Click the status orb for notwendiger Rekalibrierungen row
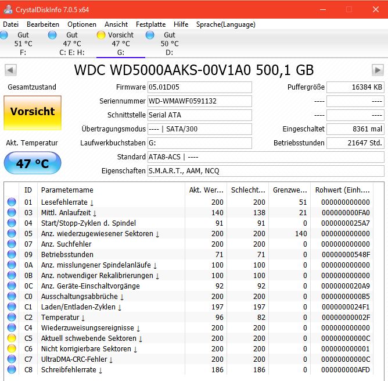 (12, 275)
